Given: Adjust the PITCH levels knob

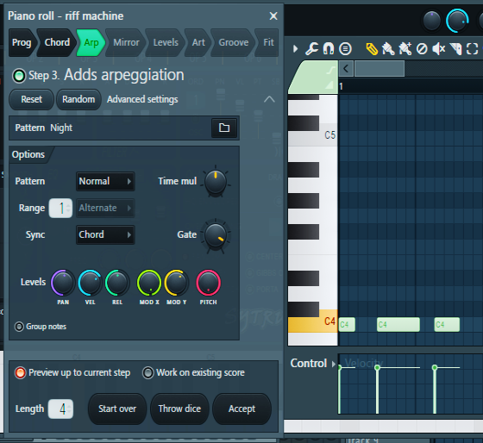Looking at the screenshot, I should pos(209,283).
